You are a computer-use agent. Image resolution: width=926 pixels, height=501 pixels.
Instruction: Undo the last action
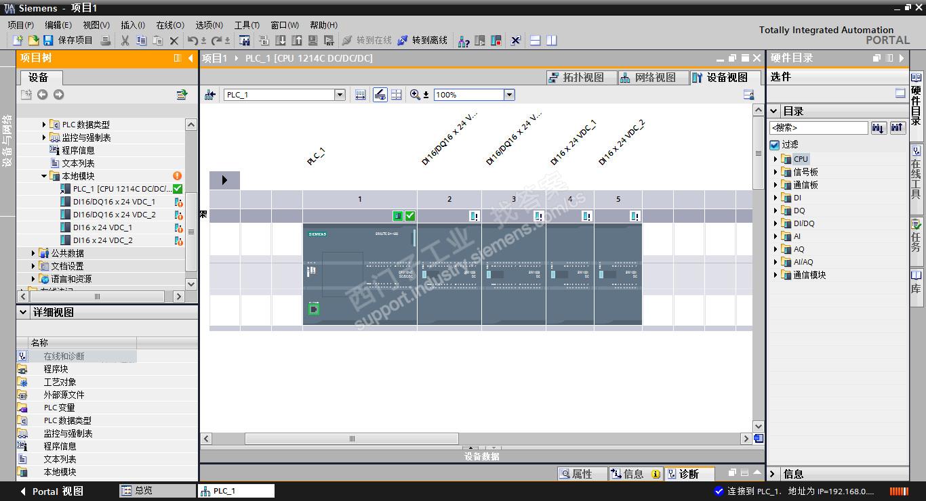point(193,41)
